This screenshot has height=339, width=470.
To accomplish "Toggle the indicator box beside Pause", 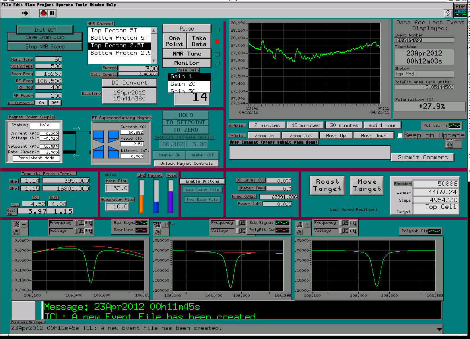I will pyautogui.click(x=217, y=30).
